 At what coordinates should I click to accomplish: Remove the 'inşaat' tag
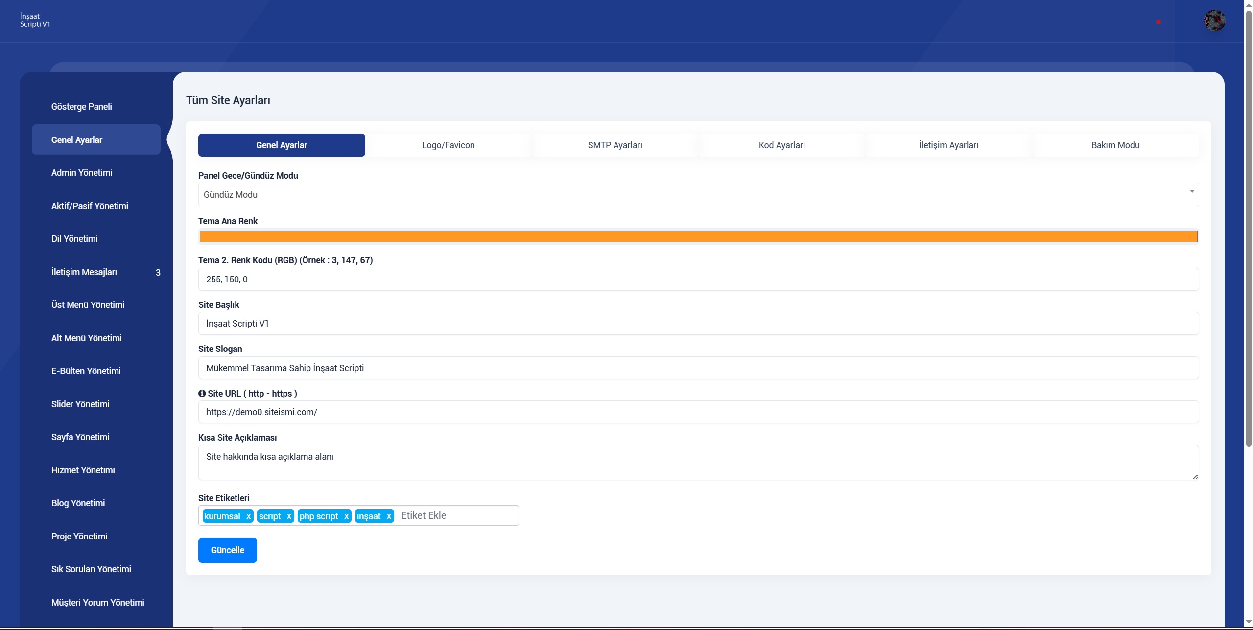click(389, 516)
